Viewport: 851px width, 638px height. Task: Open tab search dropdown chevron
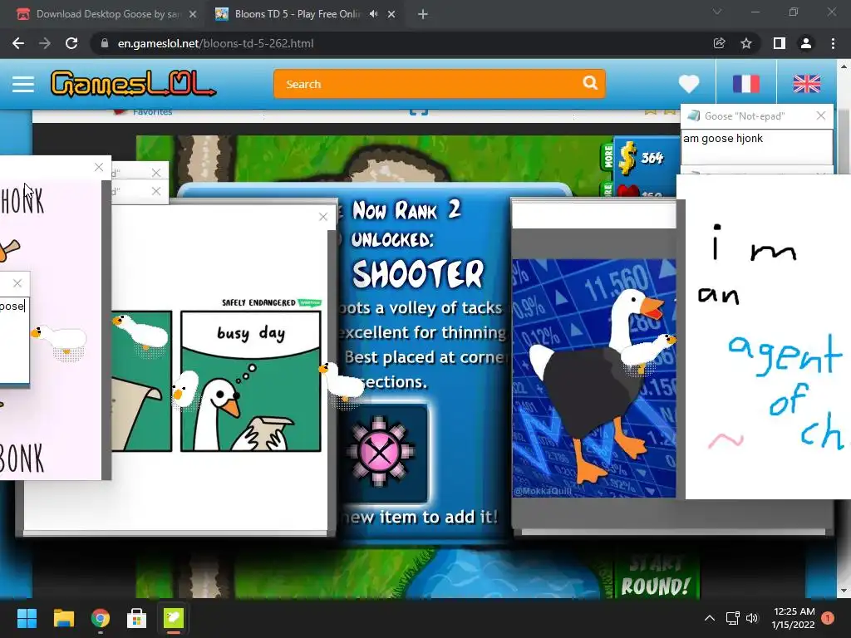pos(717,12)
